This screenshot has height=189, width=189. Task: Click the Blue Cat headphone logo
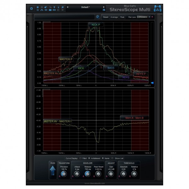[158, 9]
